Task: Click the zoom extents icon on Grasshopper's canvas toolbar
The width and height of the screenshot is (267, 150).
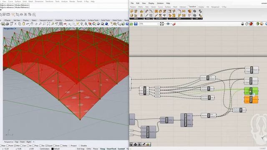Action: 162,24
